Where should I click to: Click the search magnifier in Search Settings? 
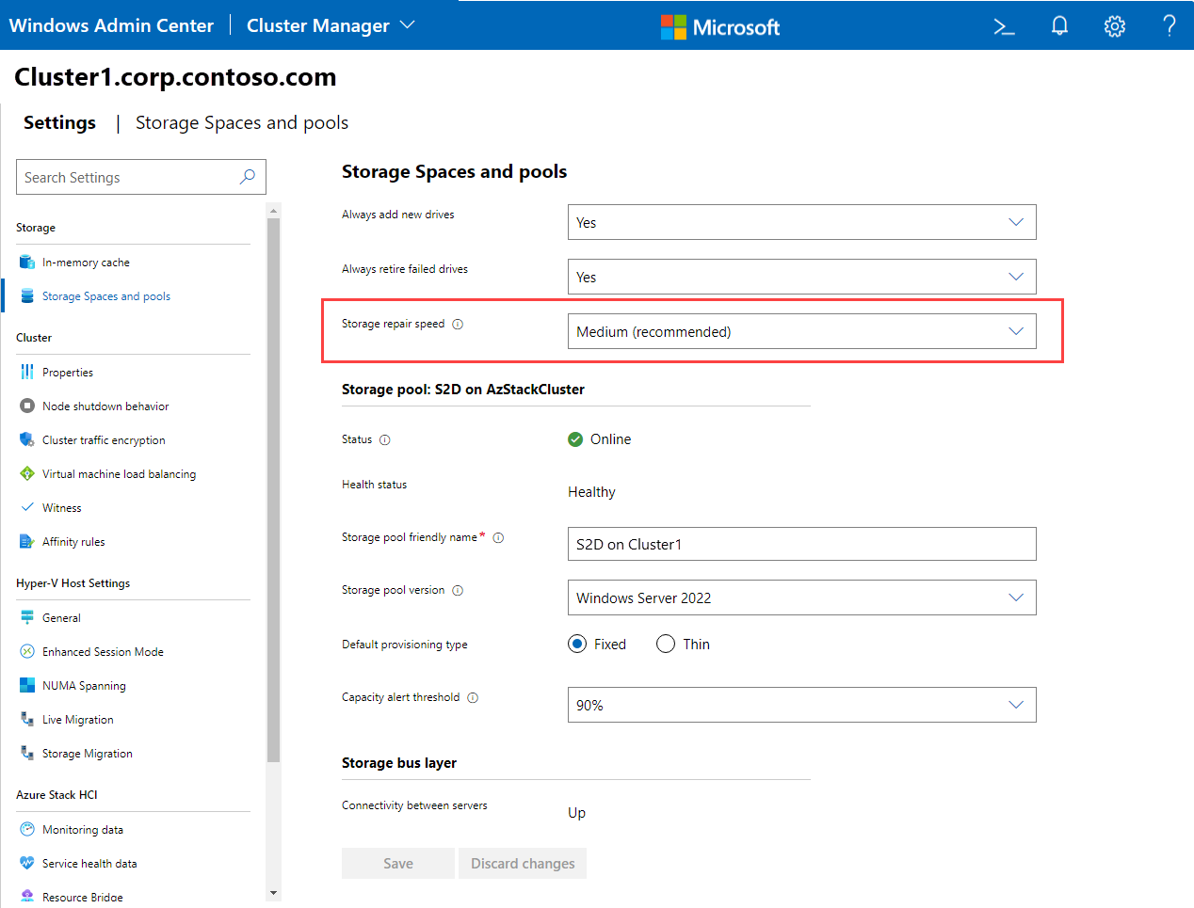(x=248, y=177)
